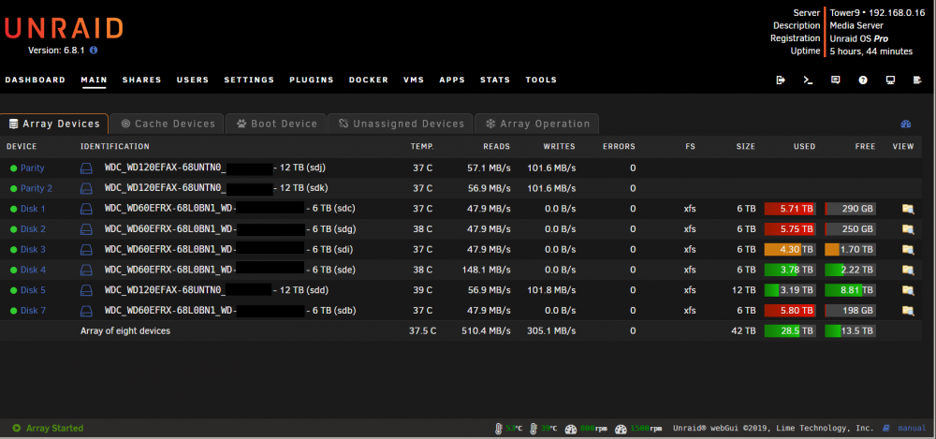
Task: Browse Disk 3 via its view folder icon
Action: (x=908, y=250)
